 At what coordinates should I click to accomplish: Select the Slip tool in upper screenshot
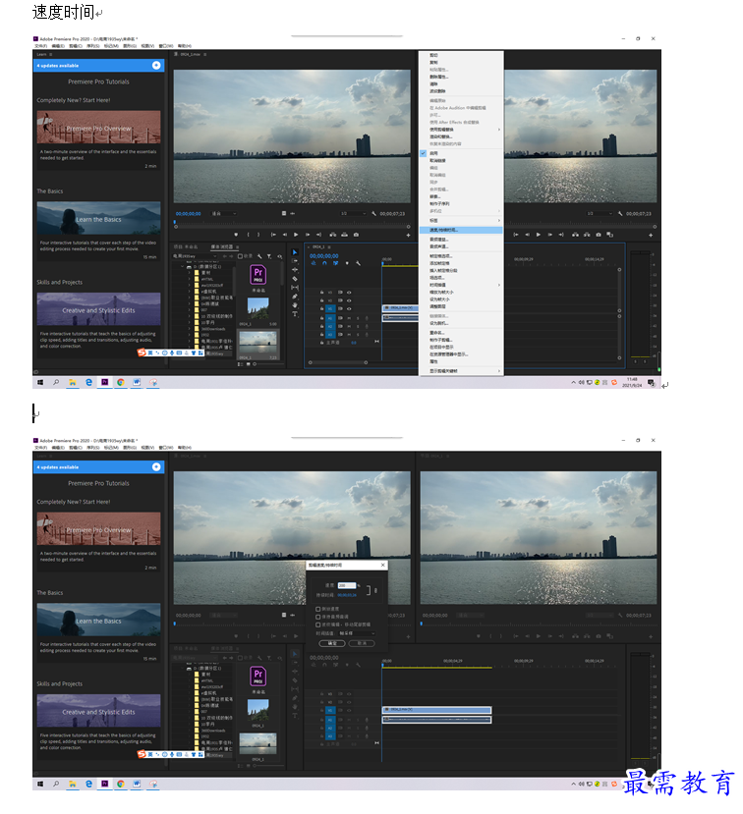(x=295, y=288)
